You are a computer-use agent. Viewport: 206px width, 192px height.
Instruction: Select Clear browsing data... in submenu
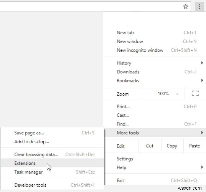click(52, 154)
